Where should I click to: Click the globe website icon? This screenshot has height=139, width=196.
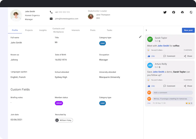coord(191,12)
